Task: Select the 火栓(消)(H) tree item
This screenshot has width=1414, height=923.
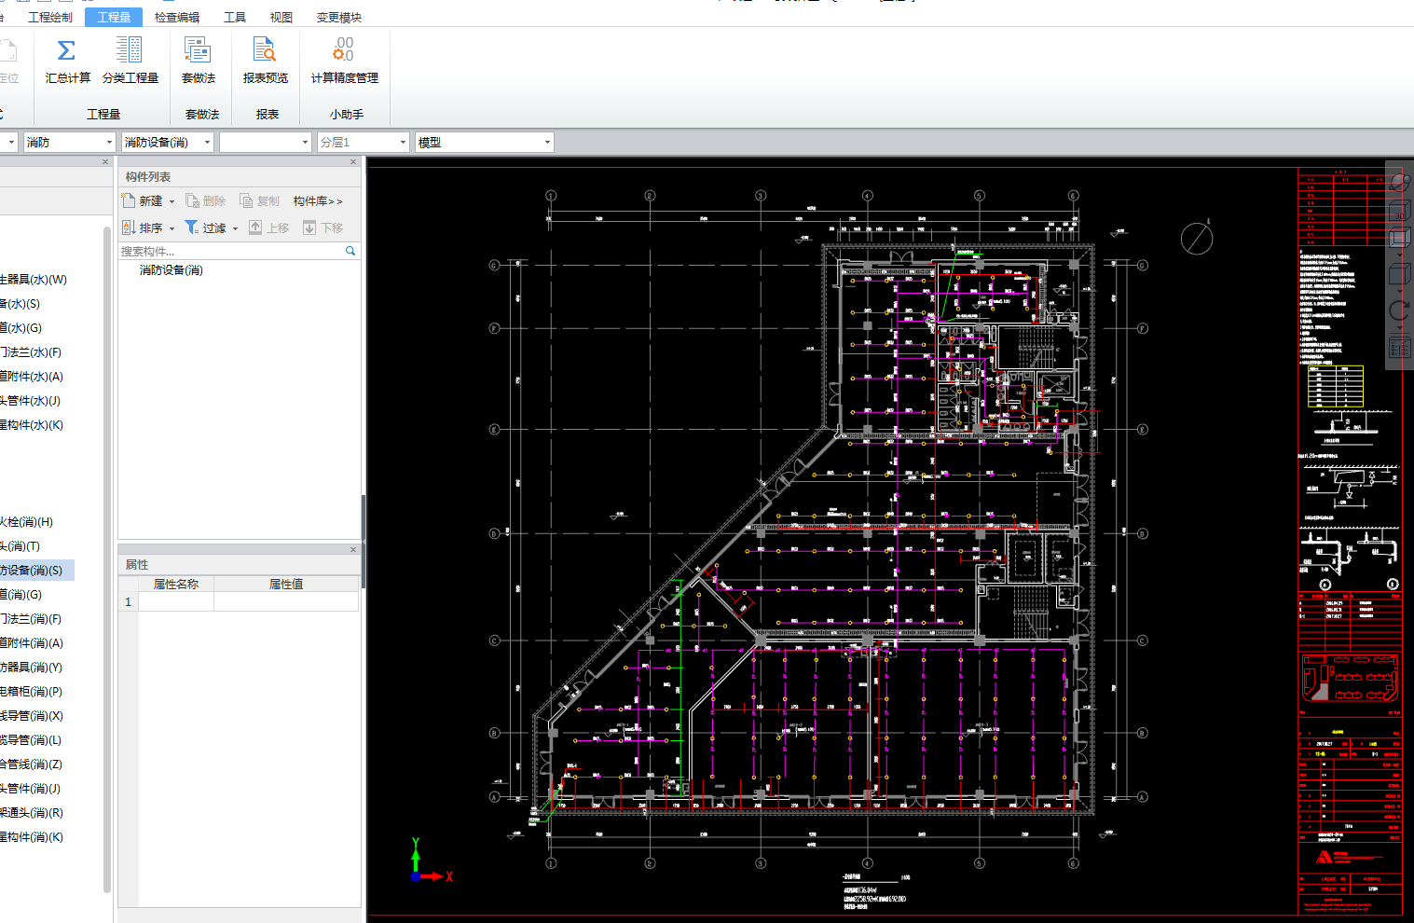Action: (26, 522)
